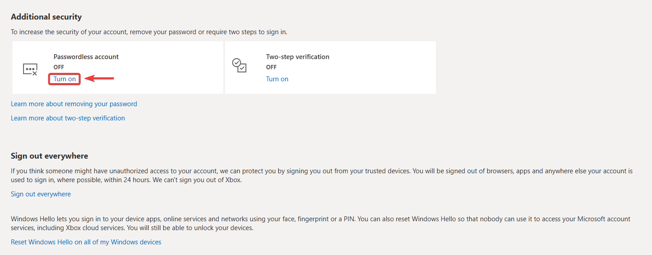Click the Two-step verification checkmark icon
Viewport: 652px width, 255px height.
tap(239, 65)
